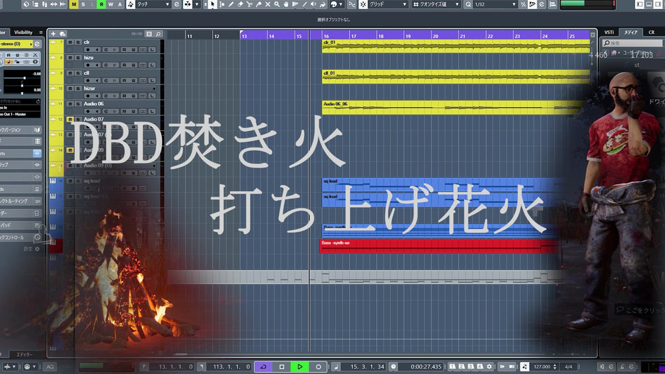Toggle the yellow global Mute M button

tap(74, 4)
